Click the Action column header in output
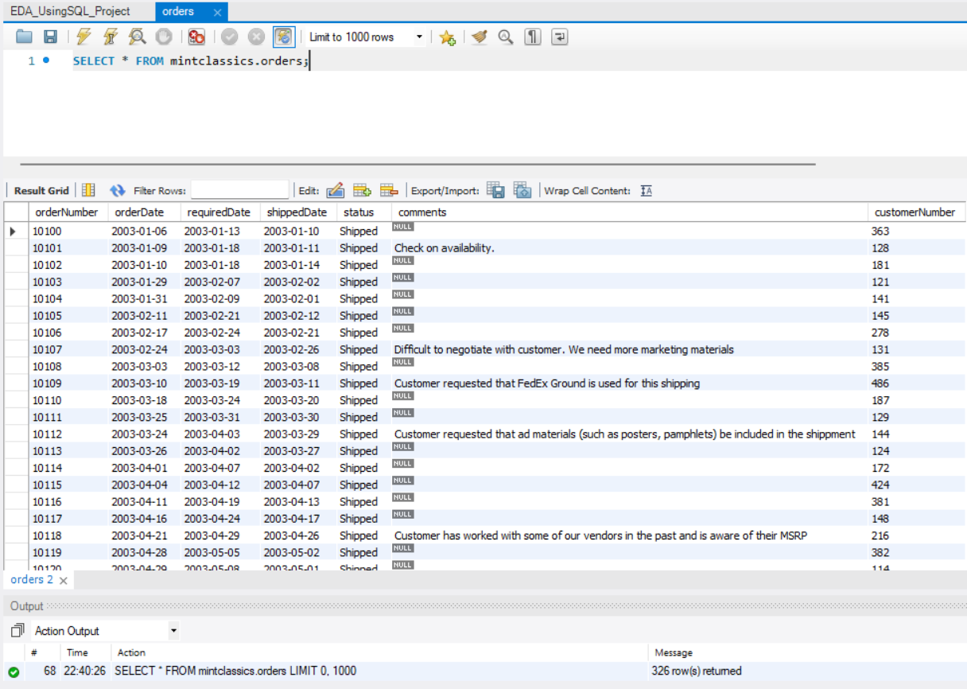 coord(132,652)
